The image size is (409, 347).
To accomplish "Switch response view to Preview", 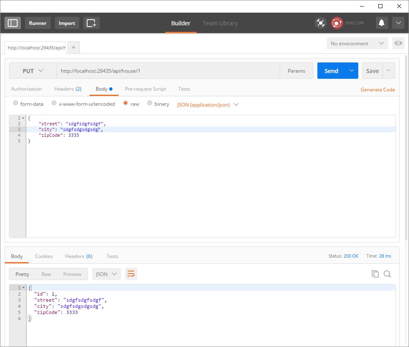I will coord(72,274).
